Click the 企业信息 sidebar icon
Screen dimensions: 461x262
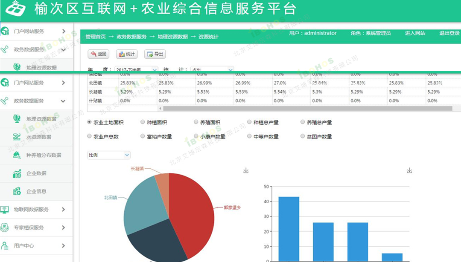(x=17, y=191)
